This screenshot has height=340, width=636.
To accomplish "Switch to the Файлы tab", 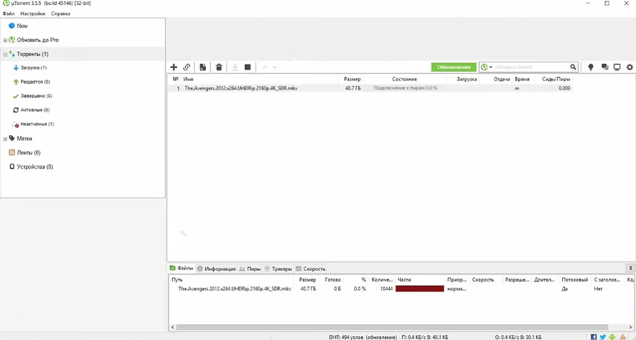I will tap(182, 268).
